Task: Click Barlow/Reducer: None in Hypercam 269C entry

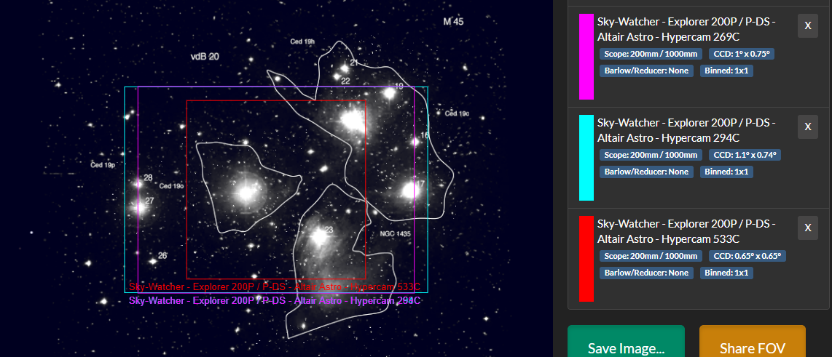Action: (x=646, y=71)
